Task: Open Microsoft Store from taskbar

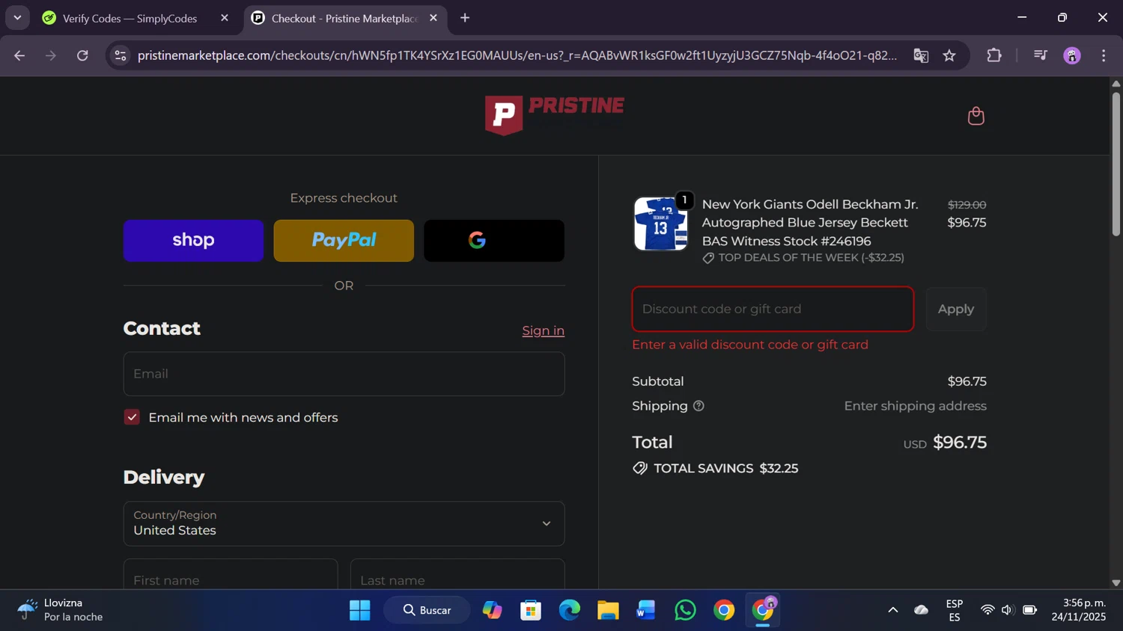Action: (x=531, y=610)
